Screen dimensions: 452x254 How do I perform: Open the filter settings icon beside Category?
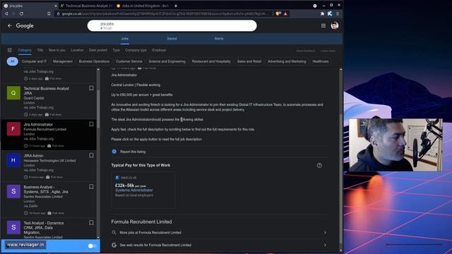click(x=9, y=50)
